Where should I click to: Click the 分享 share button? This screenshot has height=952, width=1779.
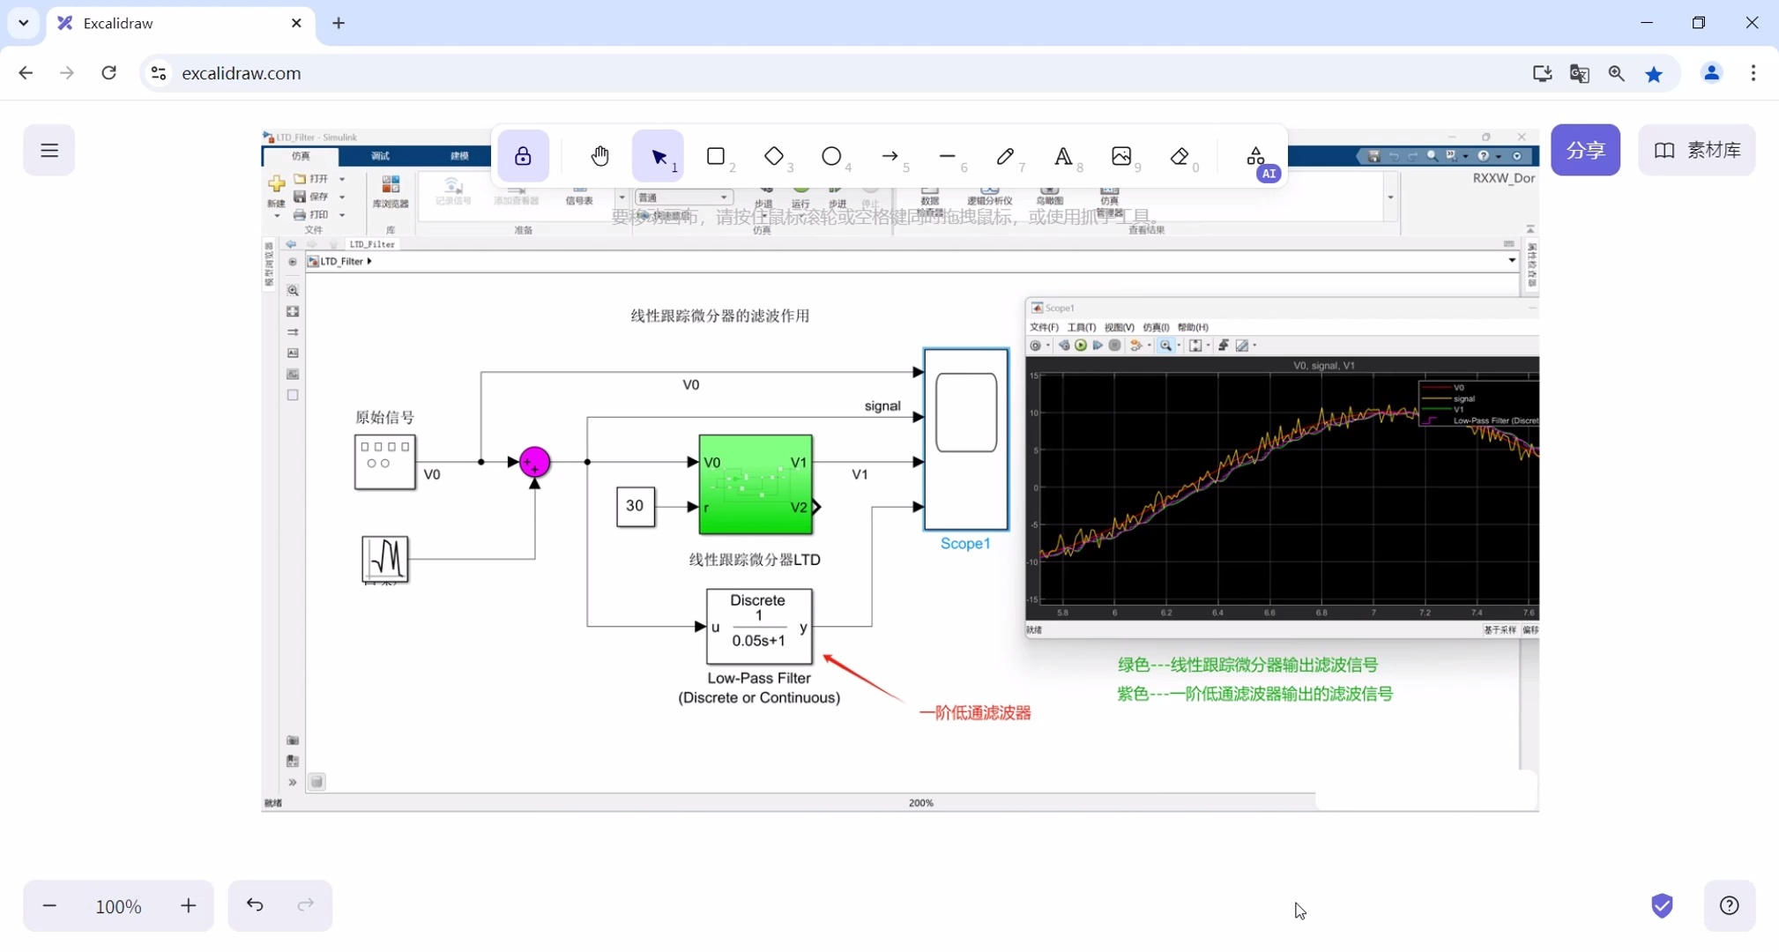[x=1584, y=150]
